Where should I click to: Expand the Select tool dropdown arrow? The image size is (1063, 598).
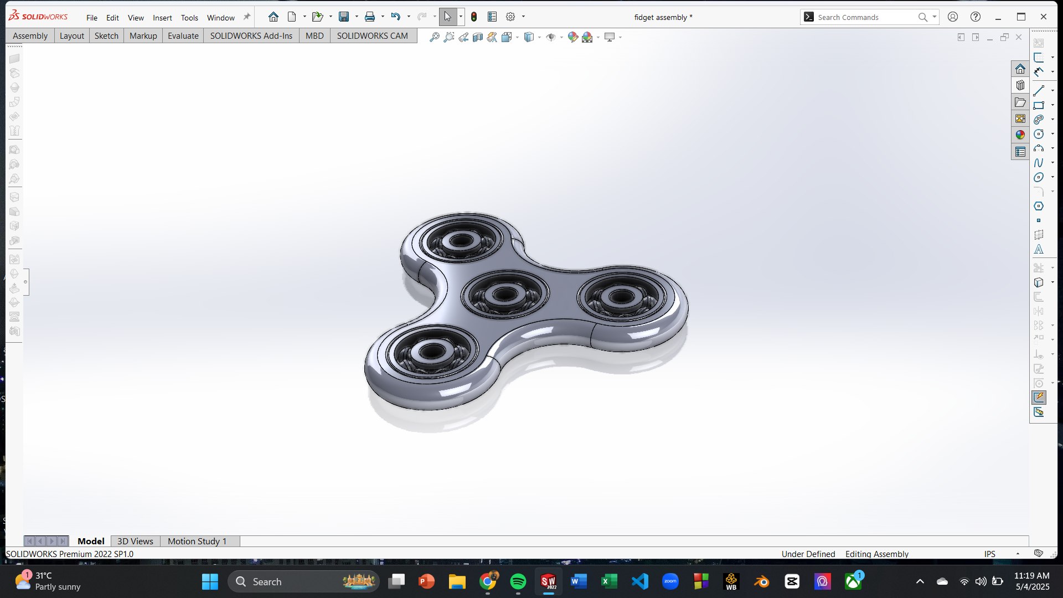[461, 17]
